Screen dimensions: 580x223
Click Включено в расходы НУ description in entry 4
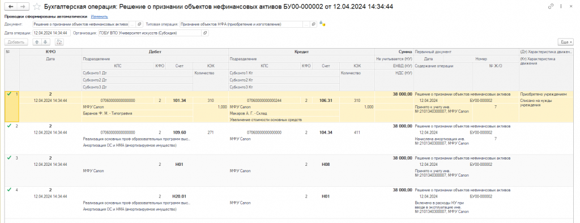(443, 208)
